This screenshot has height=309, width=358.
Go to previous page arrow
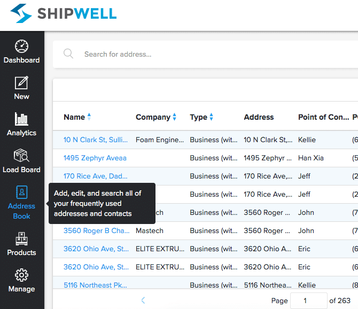pos(143,300)
